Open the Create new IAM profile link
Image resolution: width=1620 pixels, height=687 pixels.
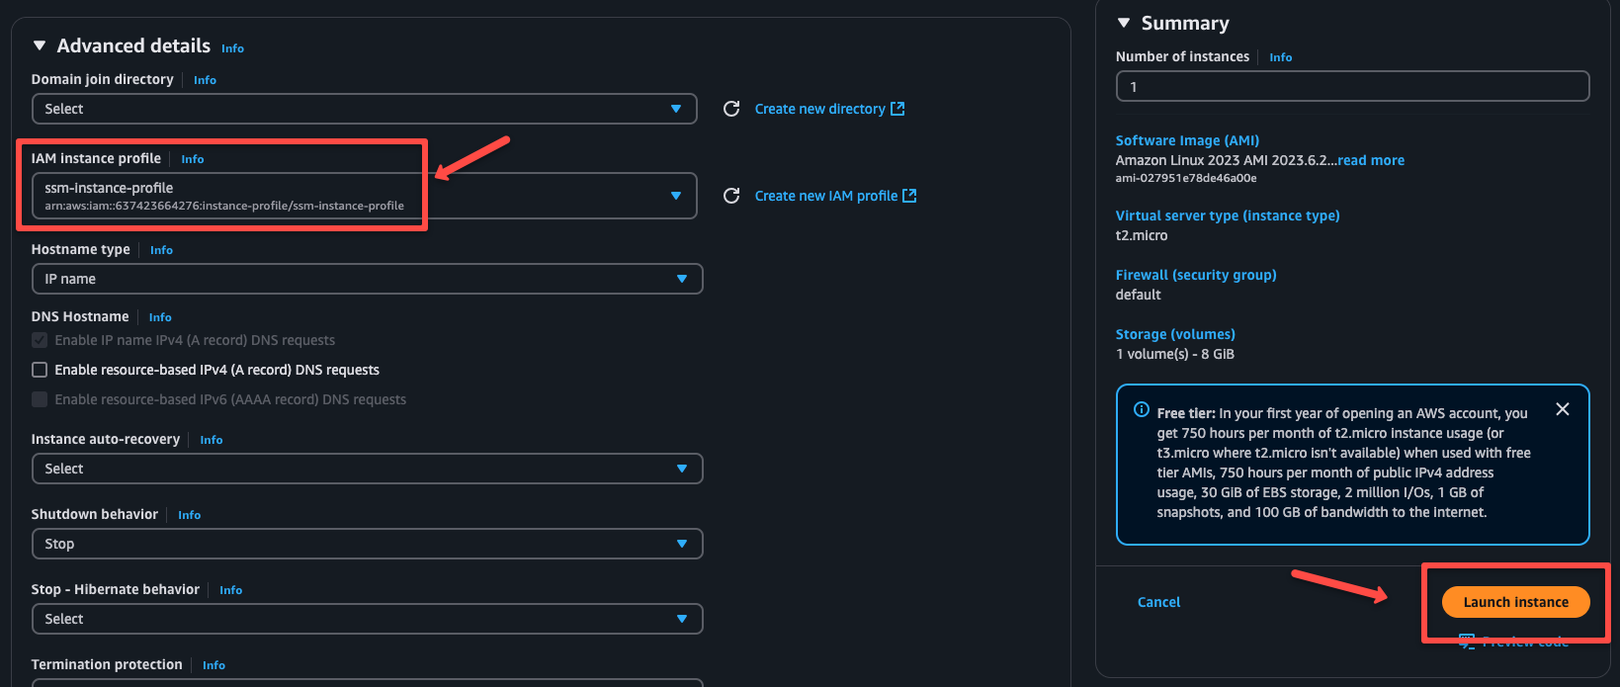tap(826, 196)
